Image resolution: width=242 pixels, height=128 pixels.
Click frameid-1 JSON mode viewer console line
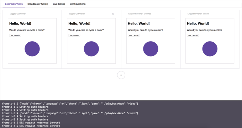70,103
